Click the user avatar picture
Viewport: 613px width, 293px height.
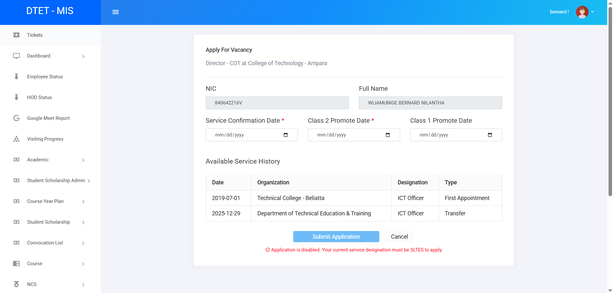coord(582,12)
